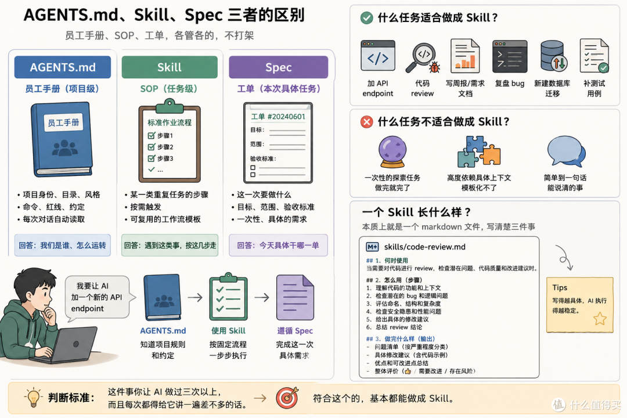Click the small blue book icon above AGENTS.md label

162,297
